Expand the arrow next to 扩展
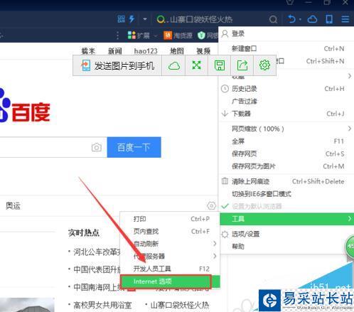This screenshot has width=354, height=312. click(156, 36)
